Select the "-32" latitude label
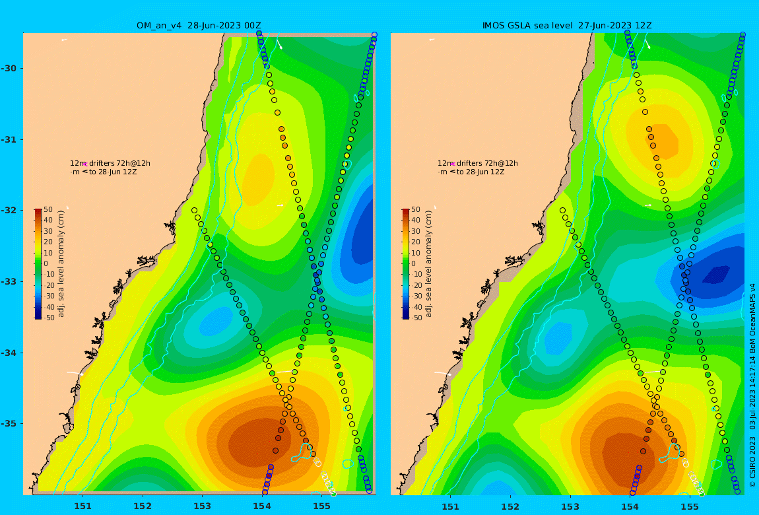 [x=9, y=210]
